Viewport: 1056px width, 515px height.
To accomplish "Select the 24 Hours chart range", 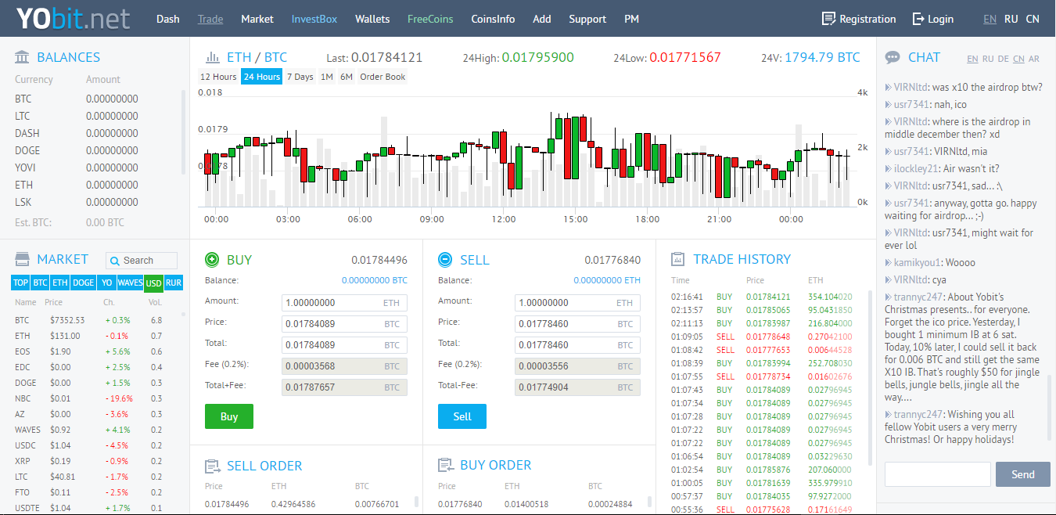I will [261, 77].
